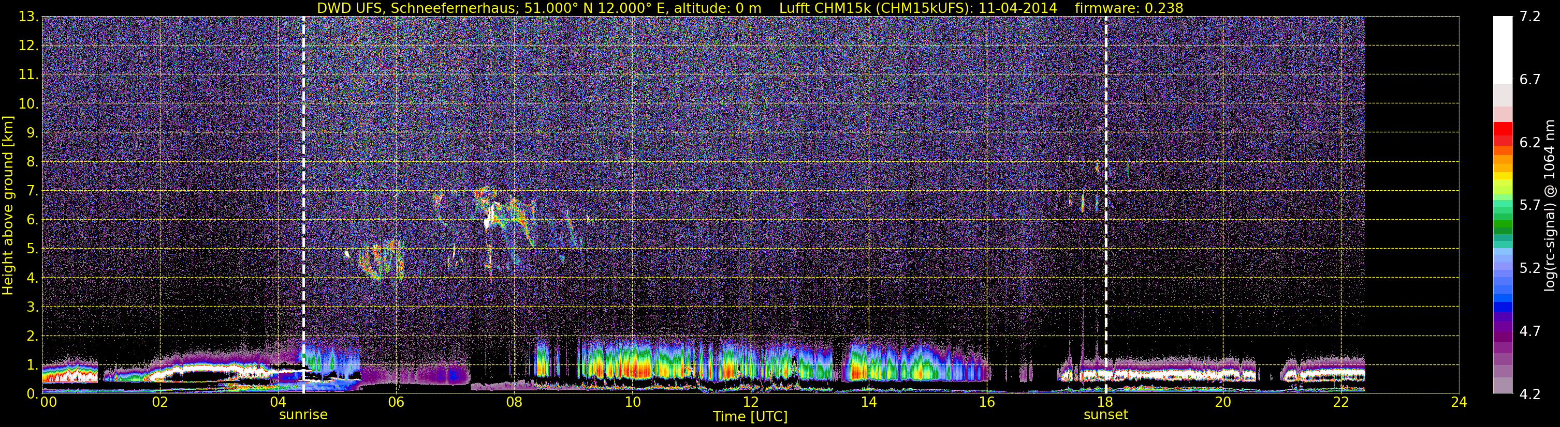Click the white dashed sunset marker line
Image resolution: width=1560 pixels, height=427 pixels.
[1106, 205]
